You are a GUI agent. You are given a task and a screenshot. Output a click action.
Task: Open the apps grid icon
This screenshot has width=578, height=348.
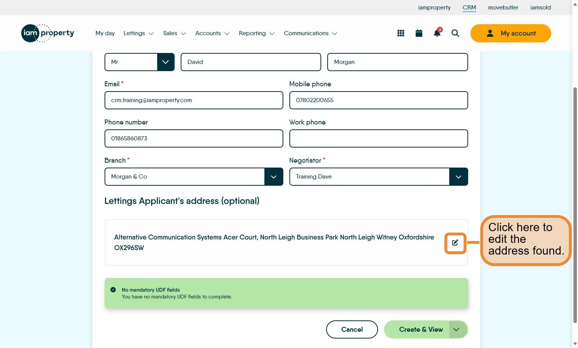click(x=401, y=33)
